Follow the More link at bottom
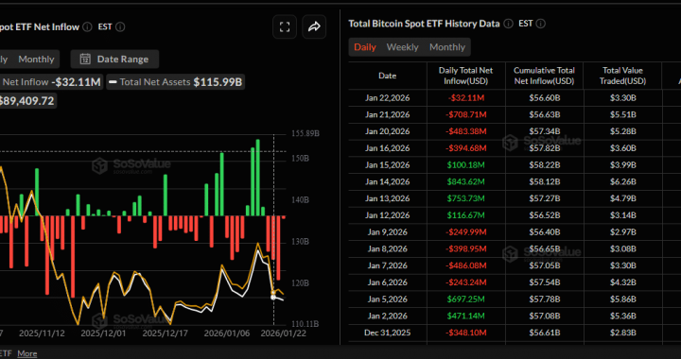Viewport: 681px width, 359px height. 26,353
